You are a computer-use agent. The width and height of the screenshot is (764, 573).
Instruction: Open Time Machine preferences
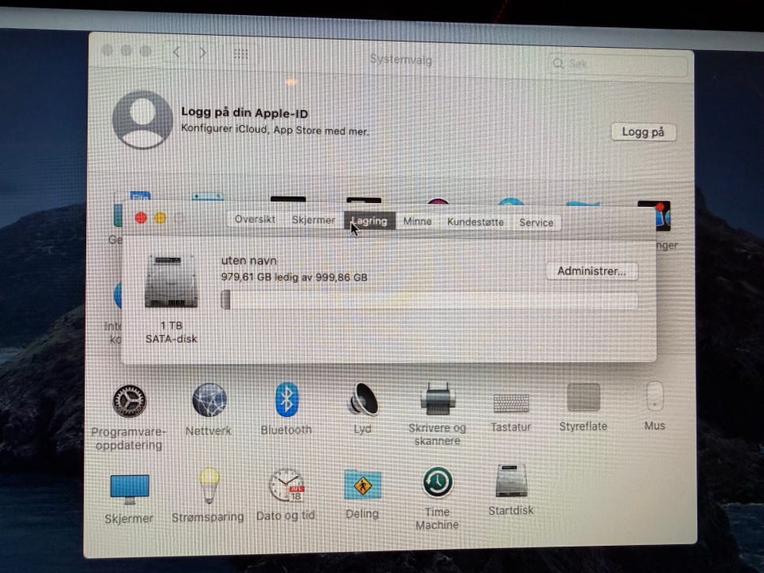pyautogui.click(x=438, y=482)
